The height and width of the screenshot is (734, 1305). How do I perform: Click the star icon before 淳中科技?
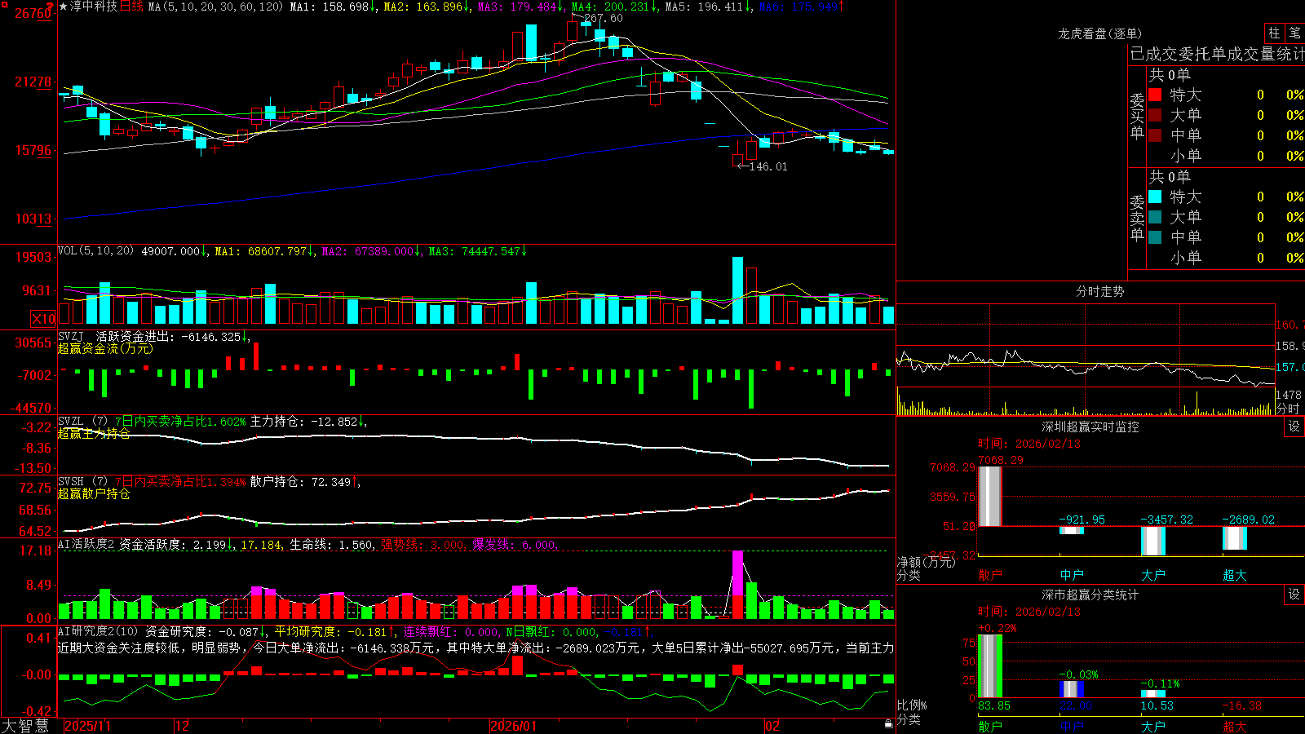point(64,7)
